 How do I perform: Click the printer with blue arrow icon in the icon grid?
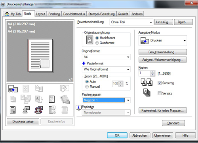(13, 88)
